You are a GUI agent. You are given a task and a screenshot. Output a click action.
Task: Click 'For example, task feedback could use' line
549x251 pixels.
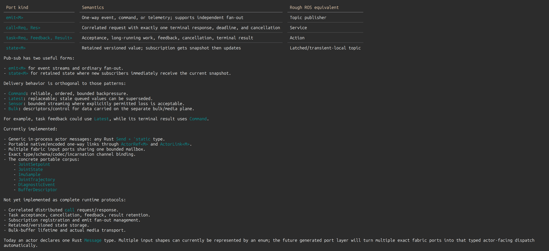(x=106, y=119)
